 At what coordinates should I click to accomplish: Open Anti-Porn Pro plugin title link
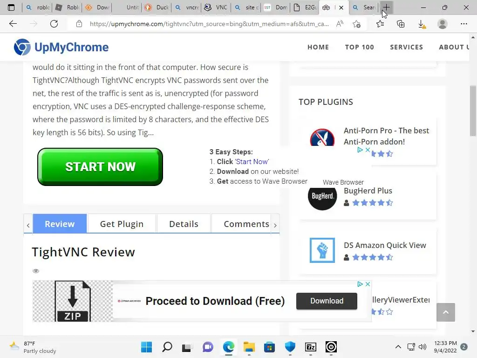[386, 136]
